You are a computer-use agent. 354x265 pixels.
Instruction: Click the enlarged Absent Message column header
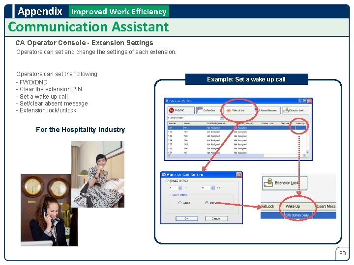coord(326,207)
